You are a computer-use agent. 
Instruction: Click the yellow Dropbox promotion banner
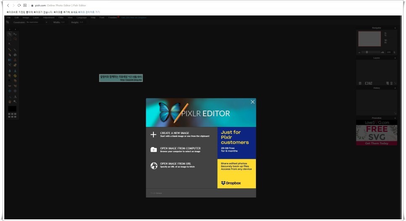point(237,174)
